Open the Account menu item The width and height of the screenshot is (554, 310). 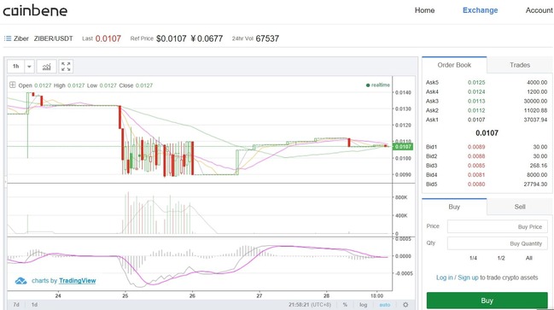point(539,10)
